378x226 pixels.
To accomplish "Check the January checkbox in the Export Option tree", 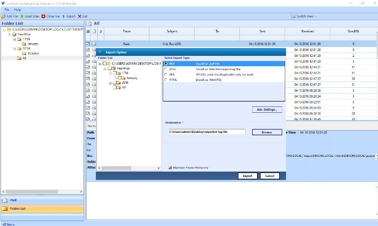I will [x=119, y=78].
